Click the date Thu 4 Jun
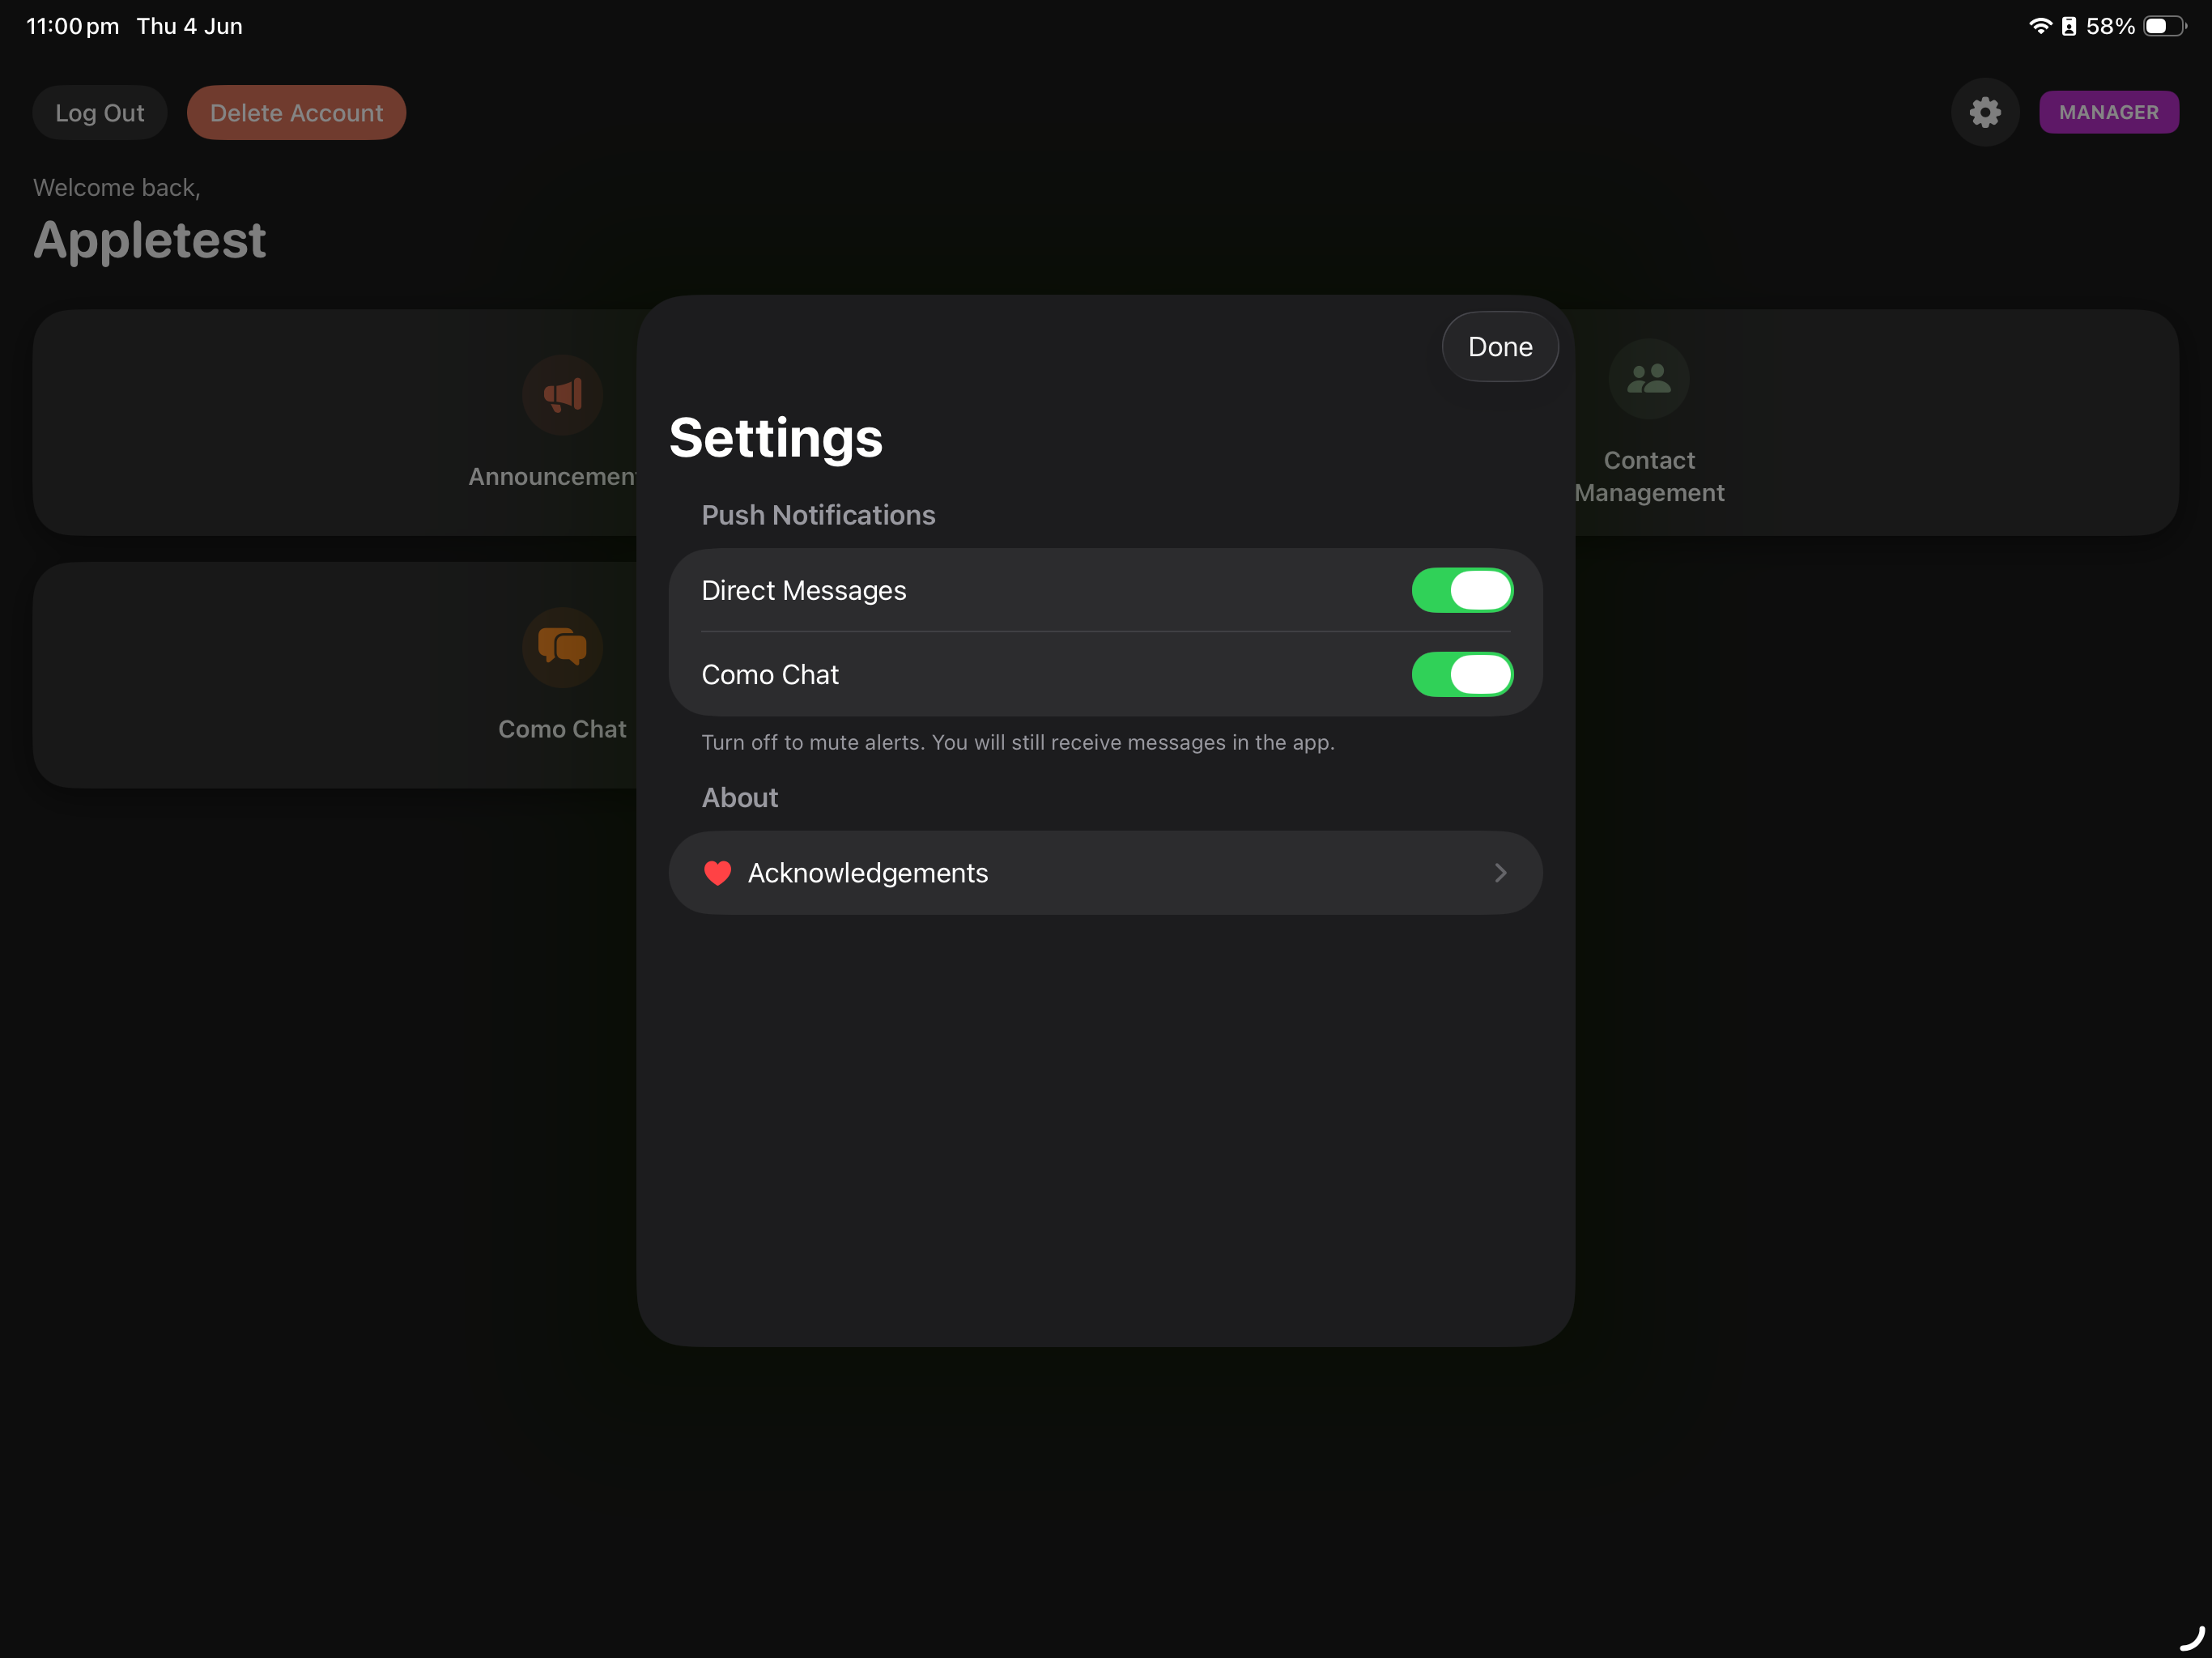Viewport: 2212px width, 1658px height. tap(189, 26)
